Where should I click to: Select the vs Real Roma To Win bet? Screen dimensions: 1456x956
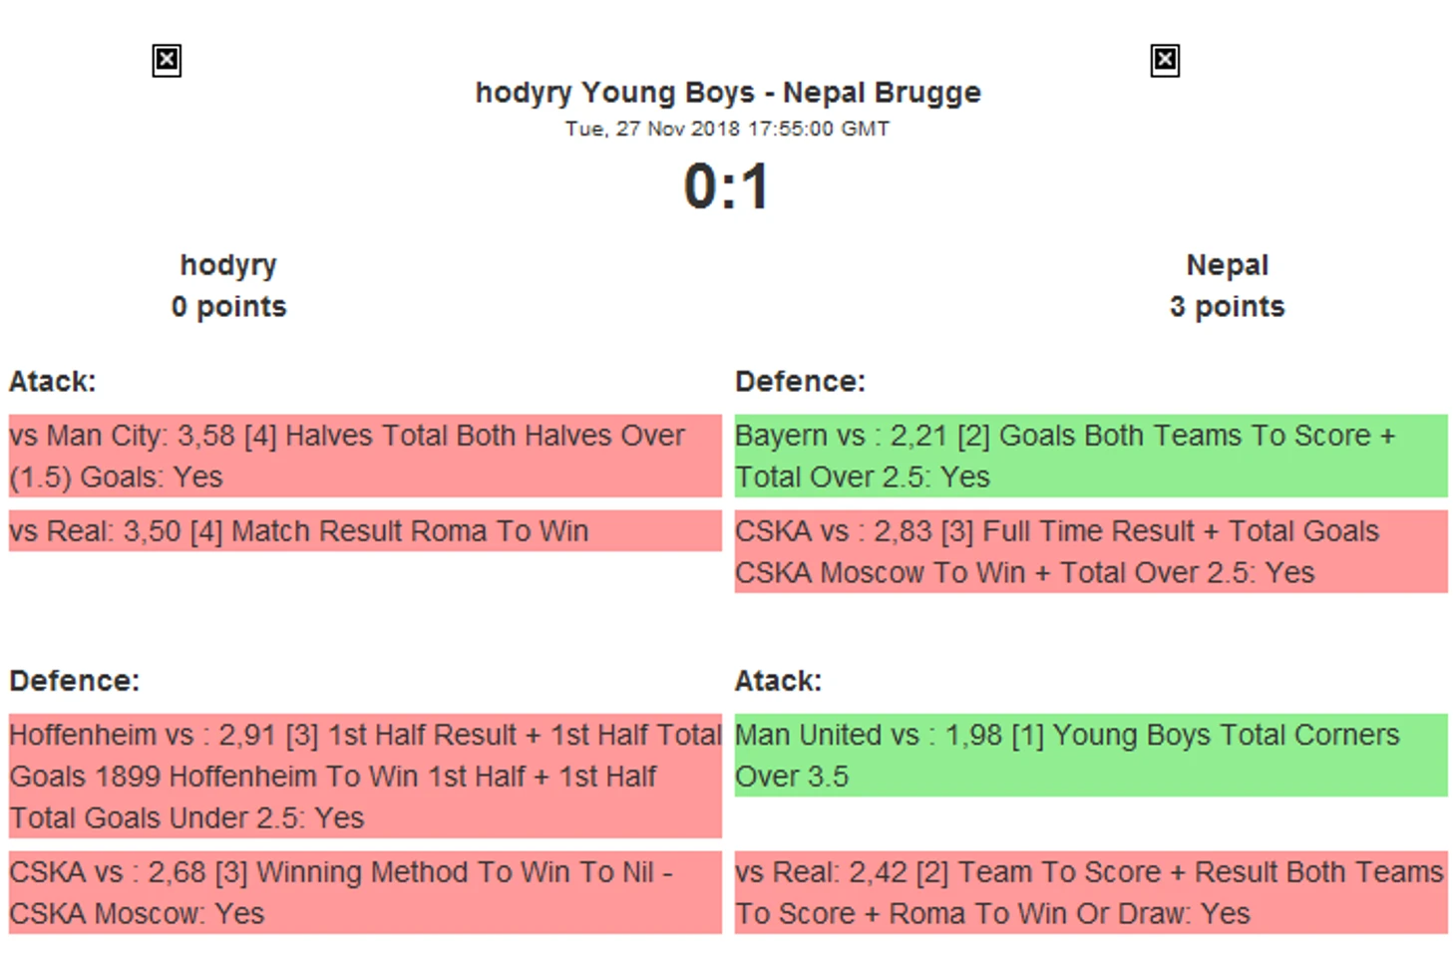pos(365,531)
